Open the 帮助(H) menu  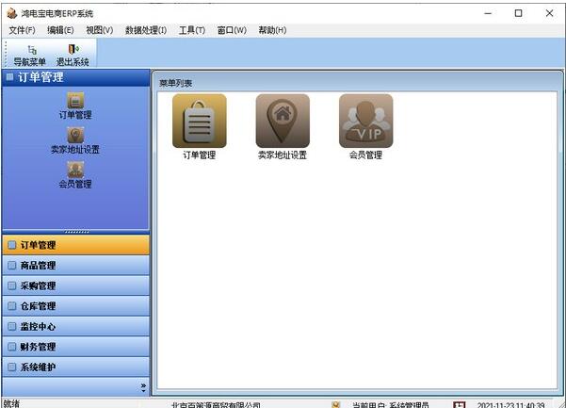point(272,30)
